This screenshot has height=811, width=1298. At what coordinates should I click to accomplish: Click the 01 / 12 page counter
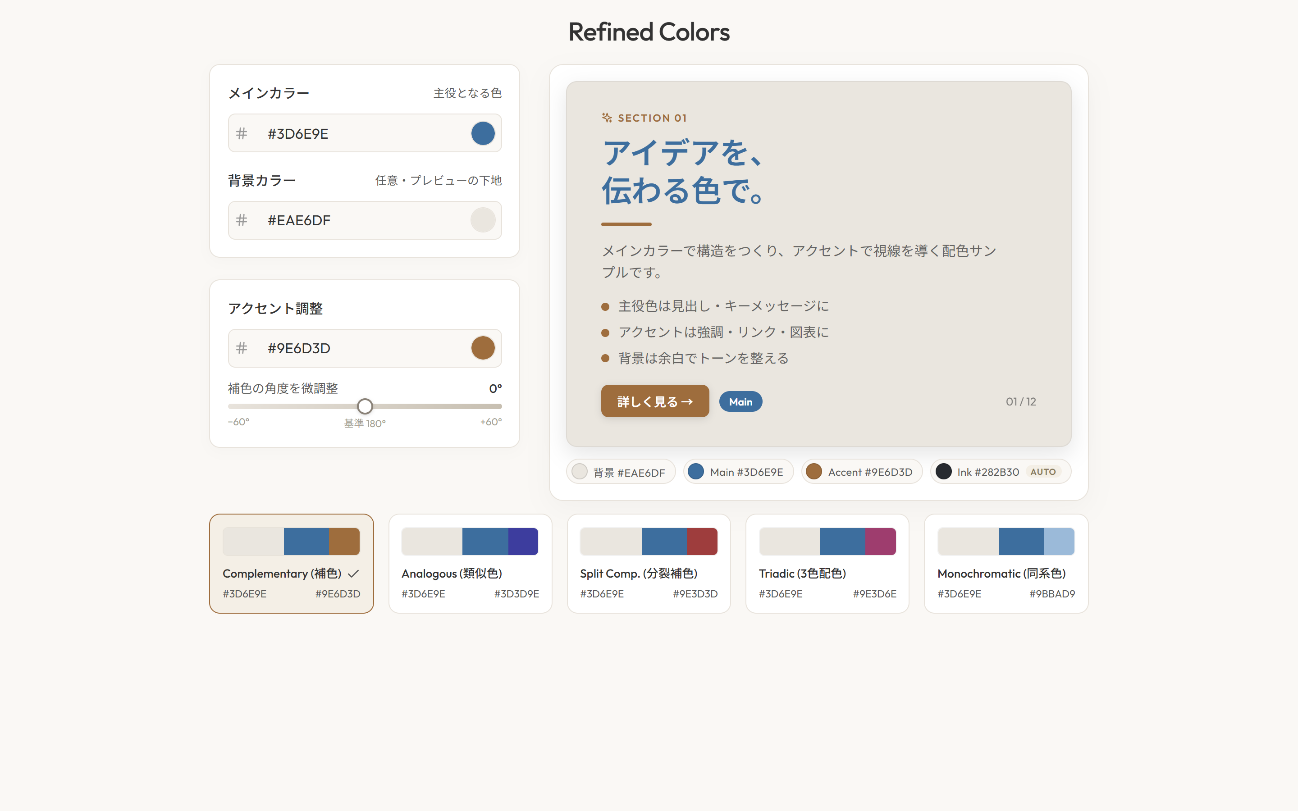[1021, 402]
